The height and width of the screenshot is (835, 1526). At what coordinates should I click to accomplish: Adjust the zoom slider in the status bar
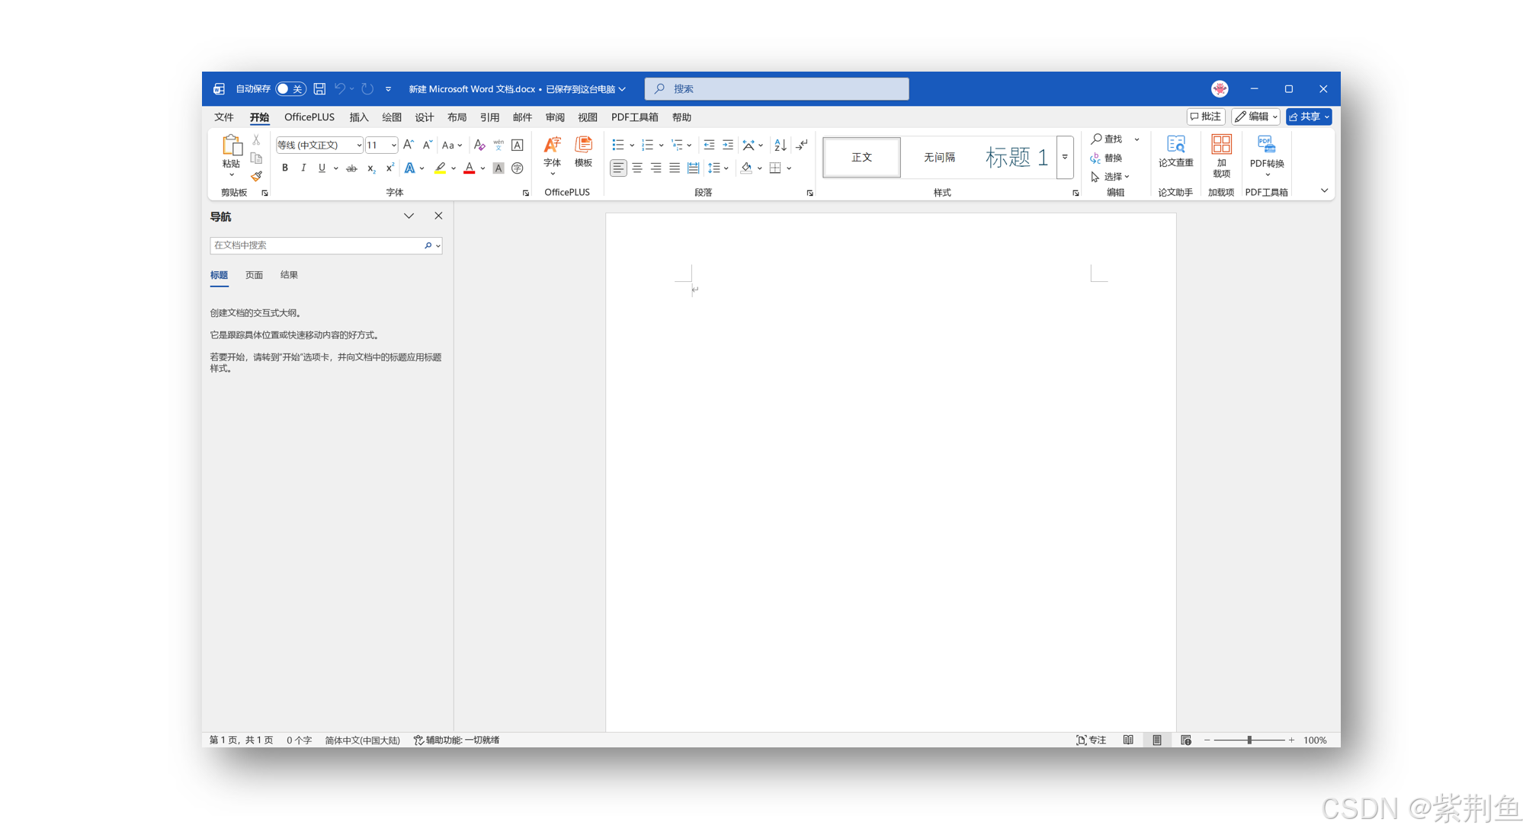tap(1249, 740)
